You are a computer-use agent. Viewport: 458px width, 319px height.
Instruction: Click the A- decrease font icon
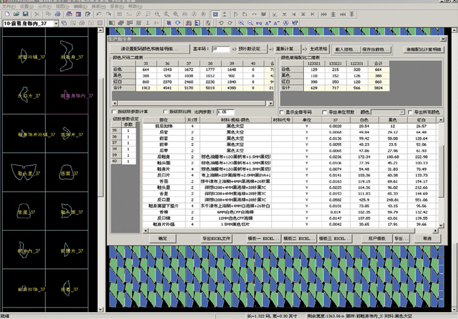(x=277, y=23)
